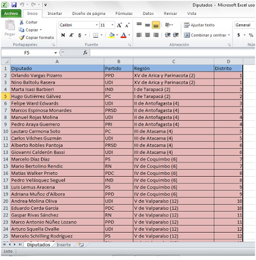This screenshot has height=260, width=256.
Task: Redo action in quick access toolbar
Action: coord(33,5)
